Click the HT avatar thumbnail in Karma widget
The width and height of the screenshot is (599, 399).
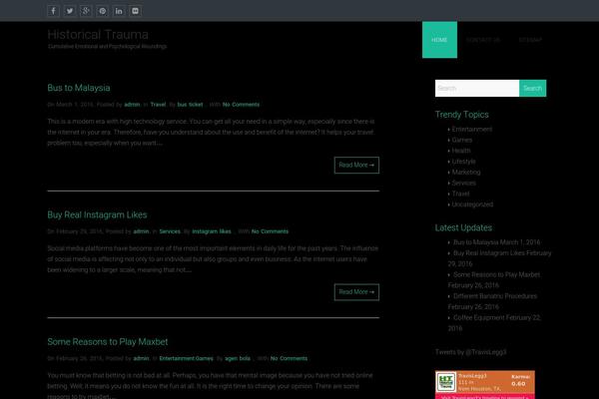(446, 382)
